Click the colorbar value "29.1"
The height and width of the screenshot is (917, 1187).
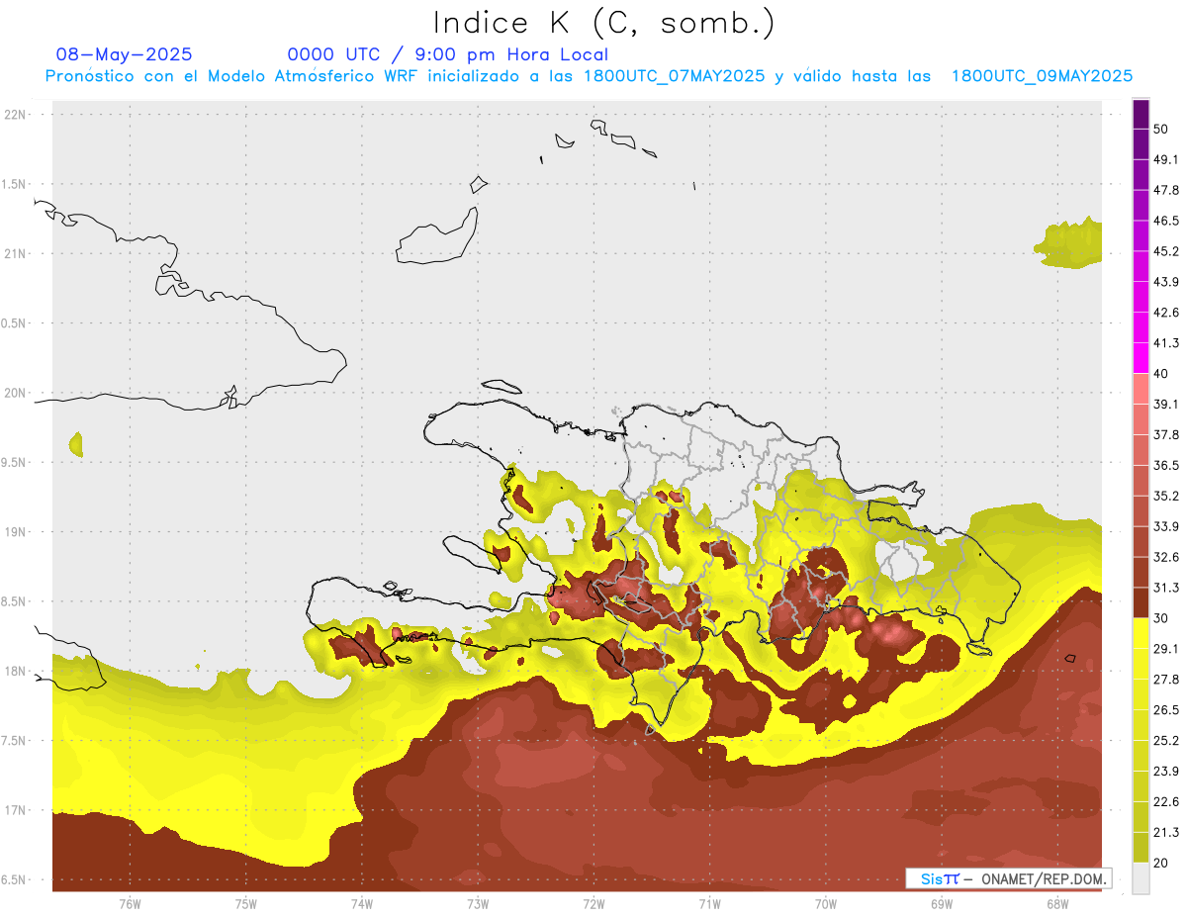pos(1166,649)
